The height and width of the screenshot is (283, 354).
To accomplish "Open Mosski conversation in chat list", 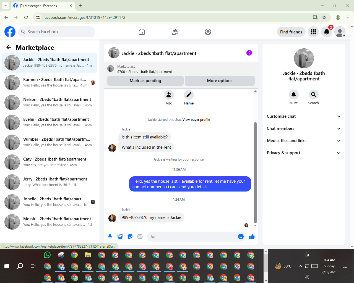I will [x=50, y=222].
